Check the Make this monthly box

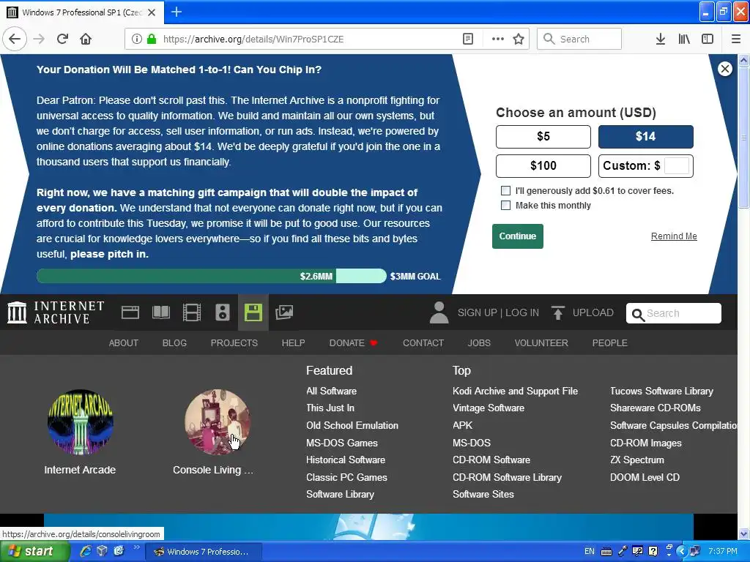click(x=505, y=206)
